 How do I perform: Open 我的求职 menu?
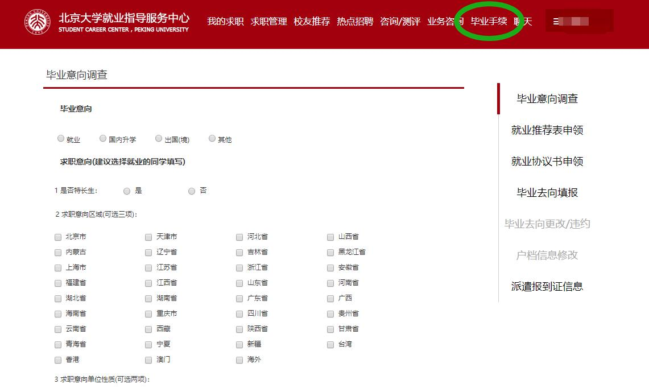pyautogui.click(x=225, y=22)
